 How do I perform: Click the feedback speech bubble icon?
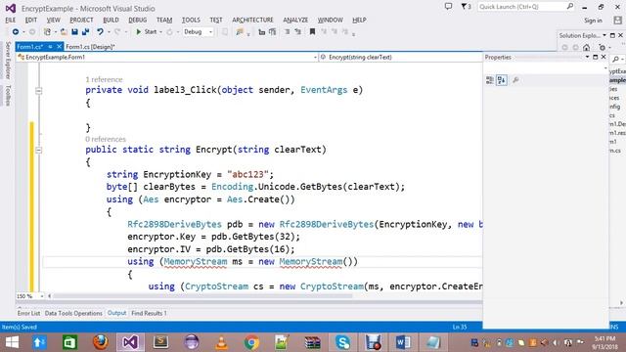click(448, 7)
